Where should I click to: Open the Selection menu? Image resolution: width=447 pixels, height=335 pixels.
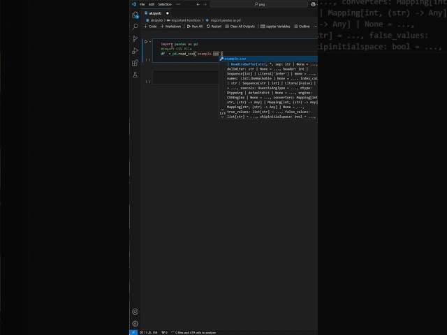pyautogui.click(x=165, y=4)
